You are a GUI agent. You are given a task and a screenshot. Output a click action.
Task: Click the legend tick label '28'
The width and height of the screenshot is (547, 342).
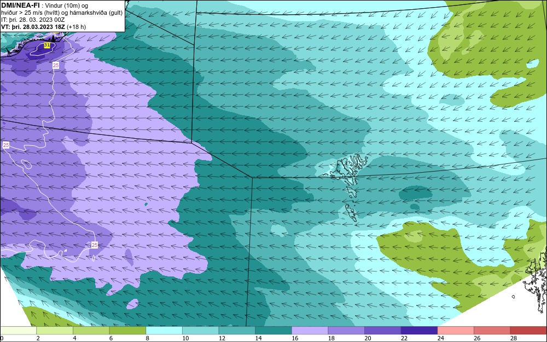click(x=514, y=338)
